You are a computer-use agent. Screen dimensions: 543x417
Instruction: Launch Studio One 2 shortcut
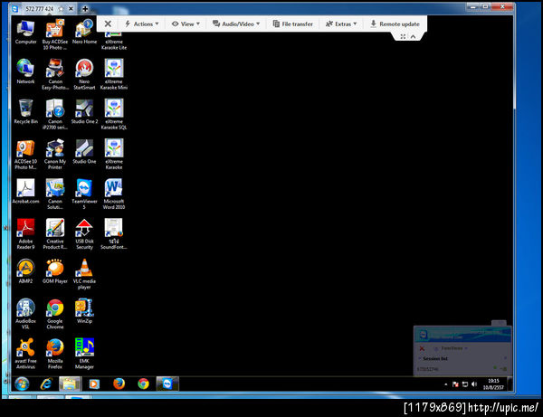[84, 111]
